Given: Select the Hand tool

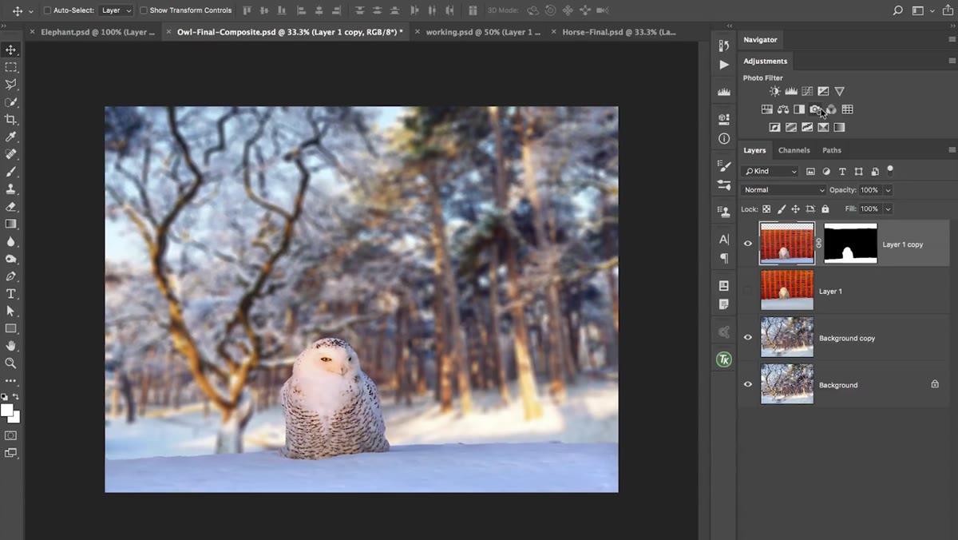Looking at the screenshot, I should point(11,346).
